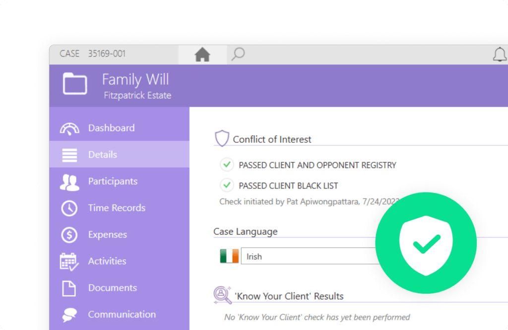
Task: Open the Expenses section
Action: (120, 234)
